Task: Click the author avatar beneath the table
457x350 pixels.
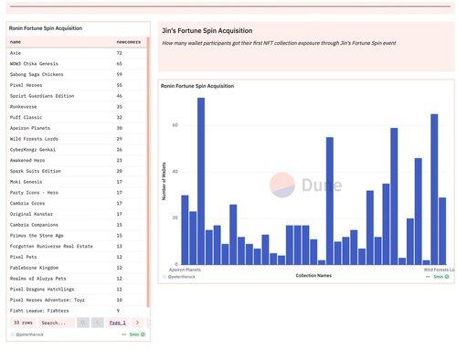Action: pyautogui.click(x=12, y=334)
